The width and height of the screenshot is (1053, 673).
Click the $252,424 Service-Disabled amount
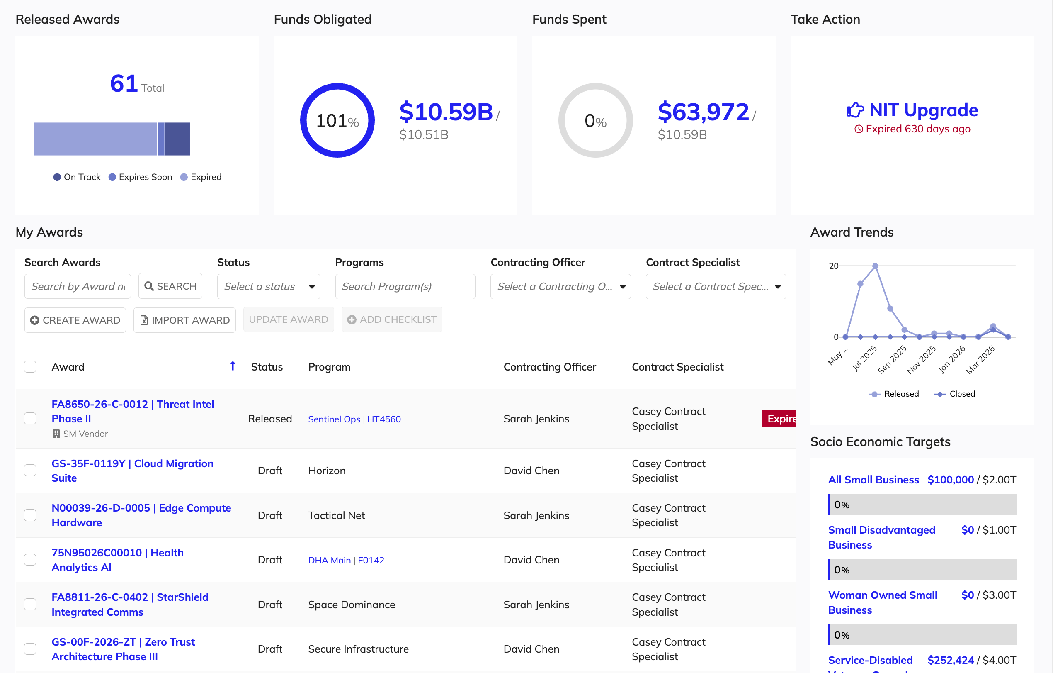click(x=951, y=660)
